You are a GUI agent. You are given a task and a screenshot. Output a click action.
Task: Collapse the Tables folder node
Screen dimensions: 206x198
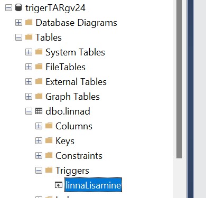(x=18, y=37)
